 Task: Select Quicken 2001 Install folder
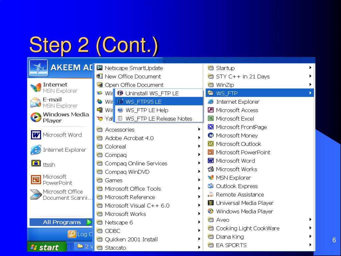148,239
